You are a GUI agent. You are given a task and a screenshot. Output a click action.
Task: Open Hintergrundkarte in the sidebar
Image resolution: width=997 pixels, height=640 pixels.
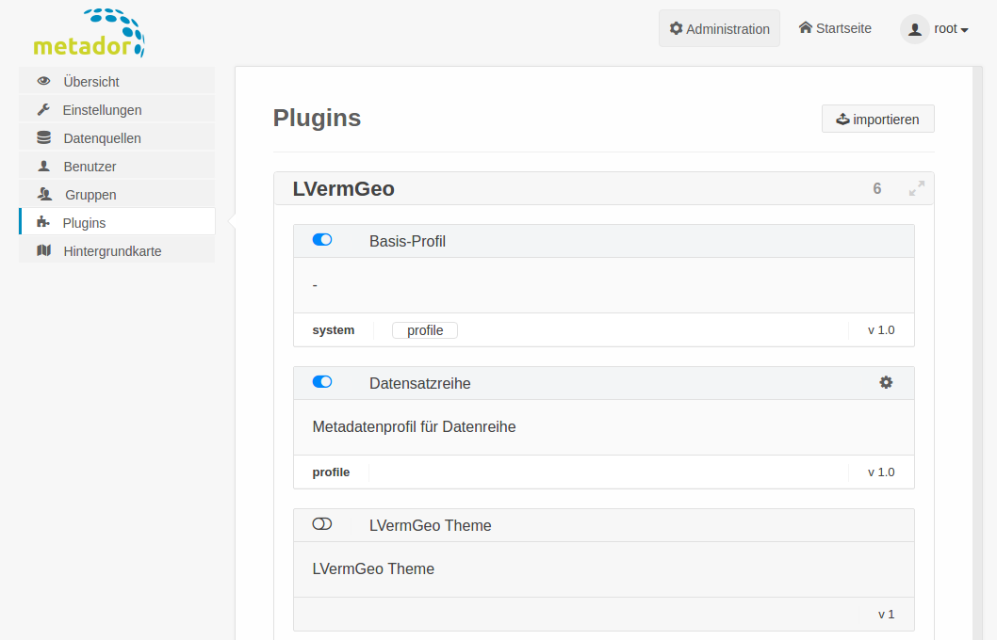coord(117,250)
